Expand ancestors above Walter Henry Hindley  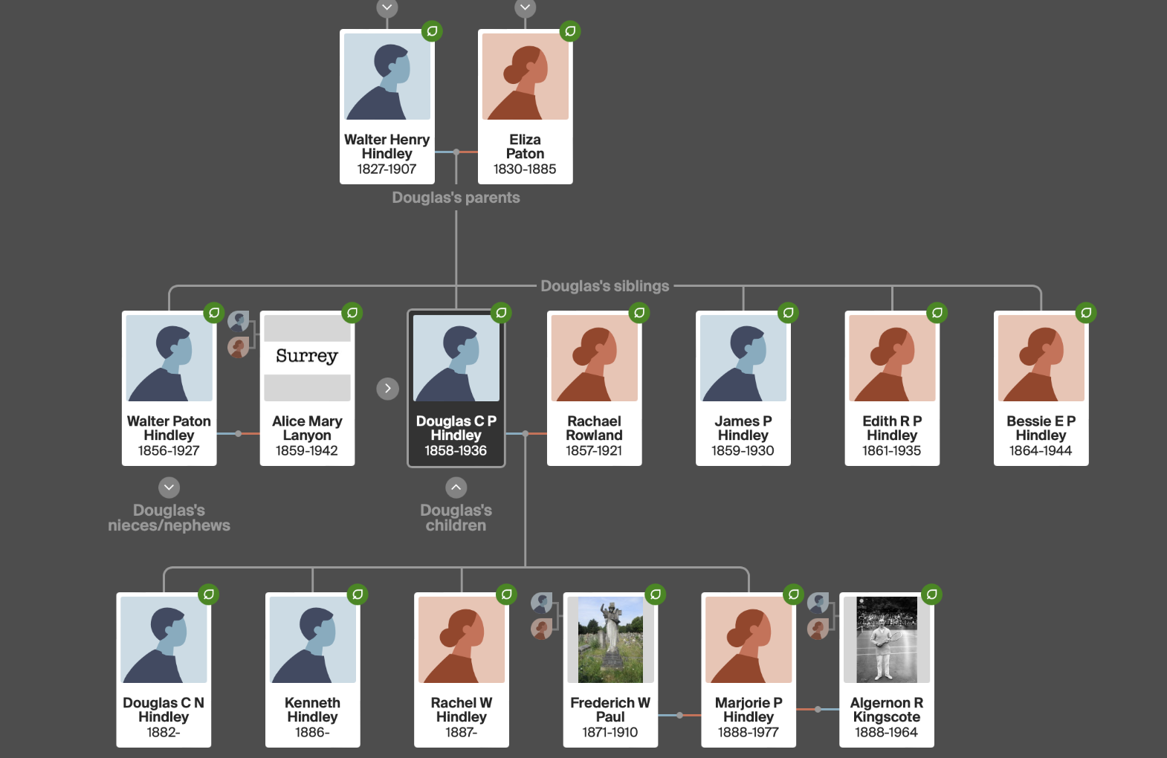pyautogui.click(x=387, y=7)
